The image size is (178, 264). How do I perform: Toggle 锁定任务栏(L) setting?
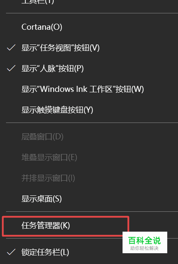[x=89, y=252]
